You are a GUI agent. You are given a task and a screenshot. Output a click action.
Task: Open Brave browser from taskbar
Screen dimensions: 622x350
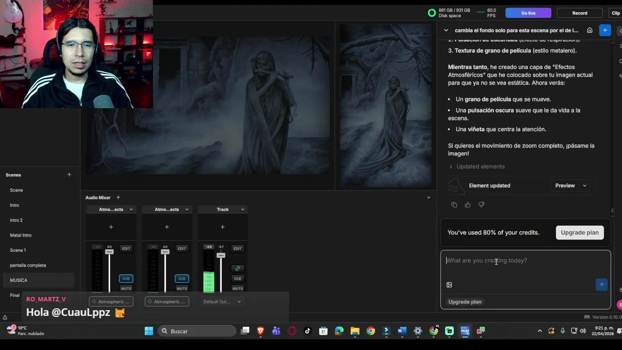click(x=260, y=331)
